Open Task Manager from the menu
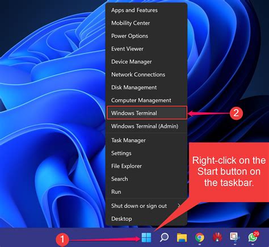The height and width of the screenshot is (247, 269). coord(146,140)
